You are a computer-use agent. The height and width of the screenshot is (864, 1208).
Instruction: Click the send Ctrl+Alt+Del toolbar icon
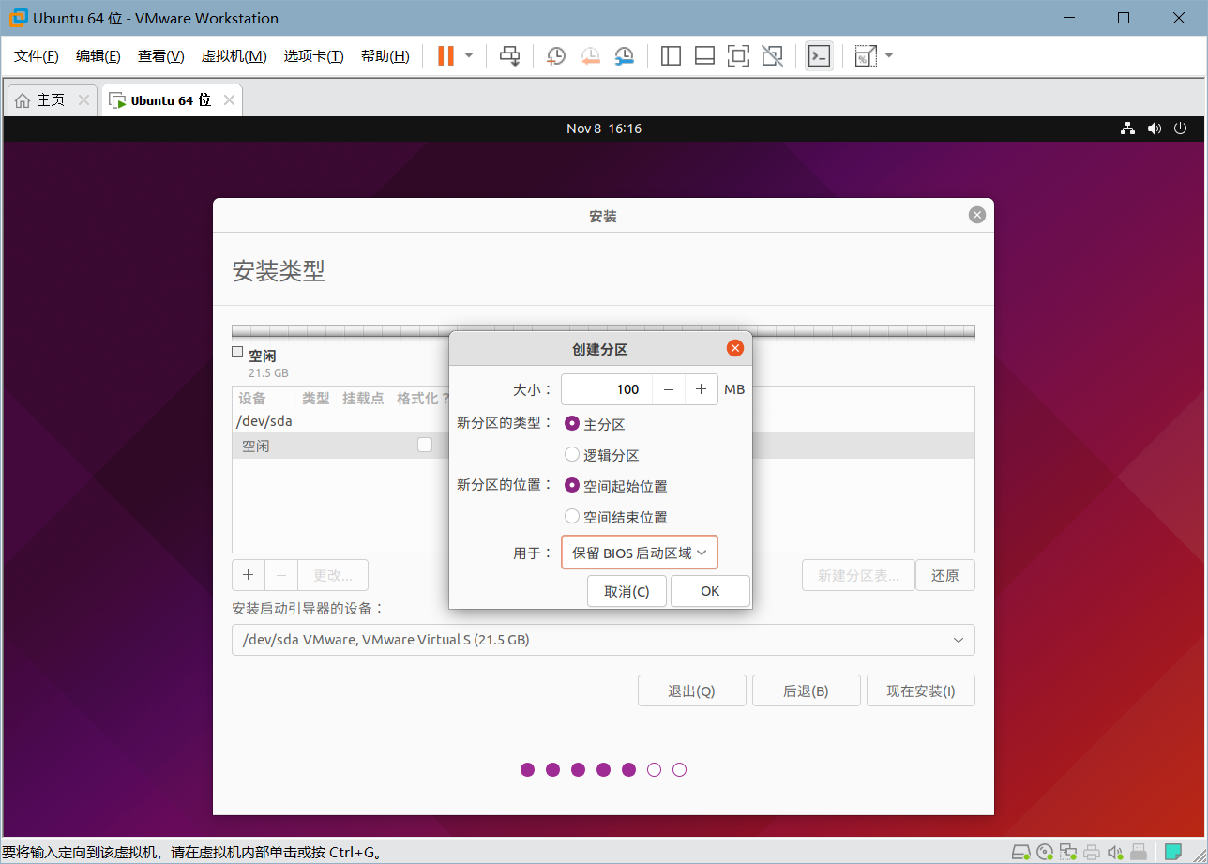coord(509,56)
